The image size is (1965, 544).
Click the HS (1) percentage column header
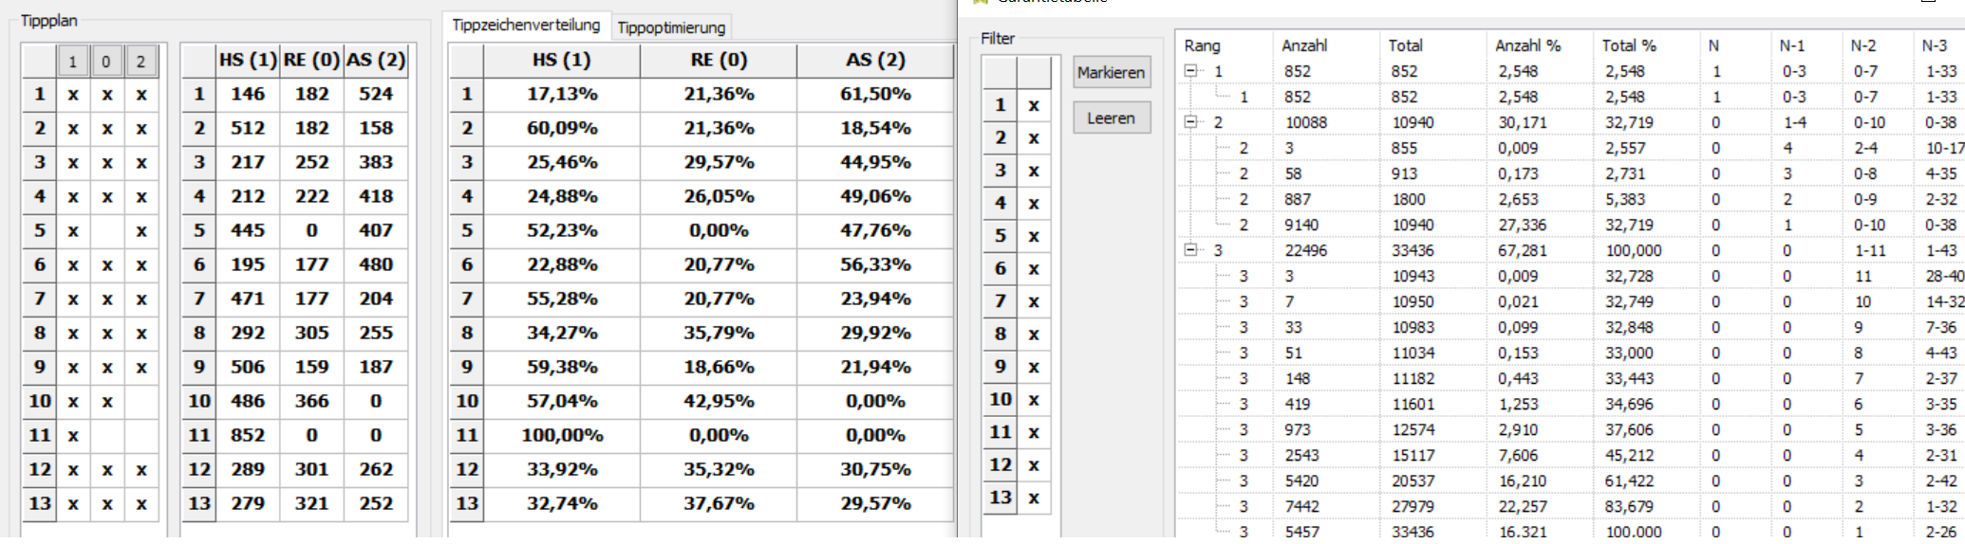point(562,60)
